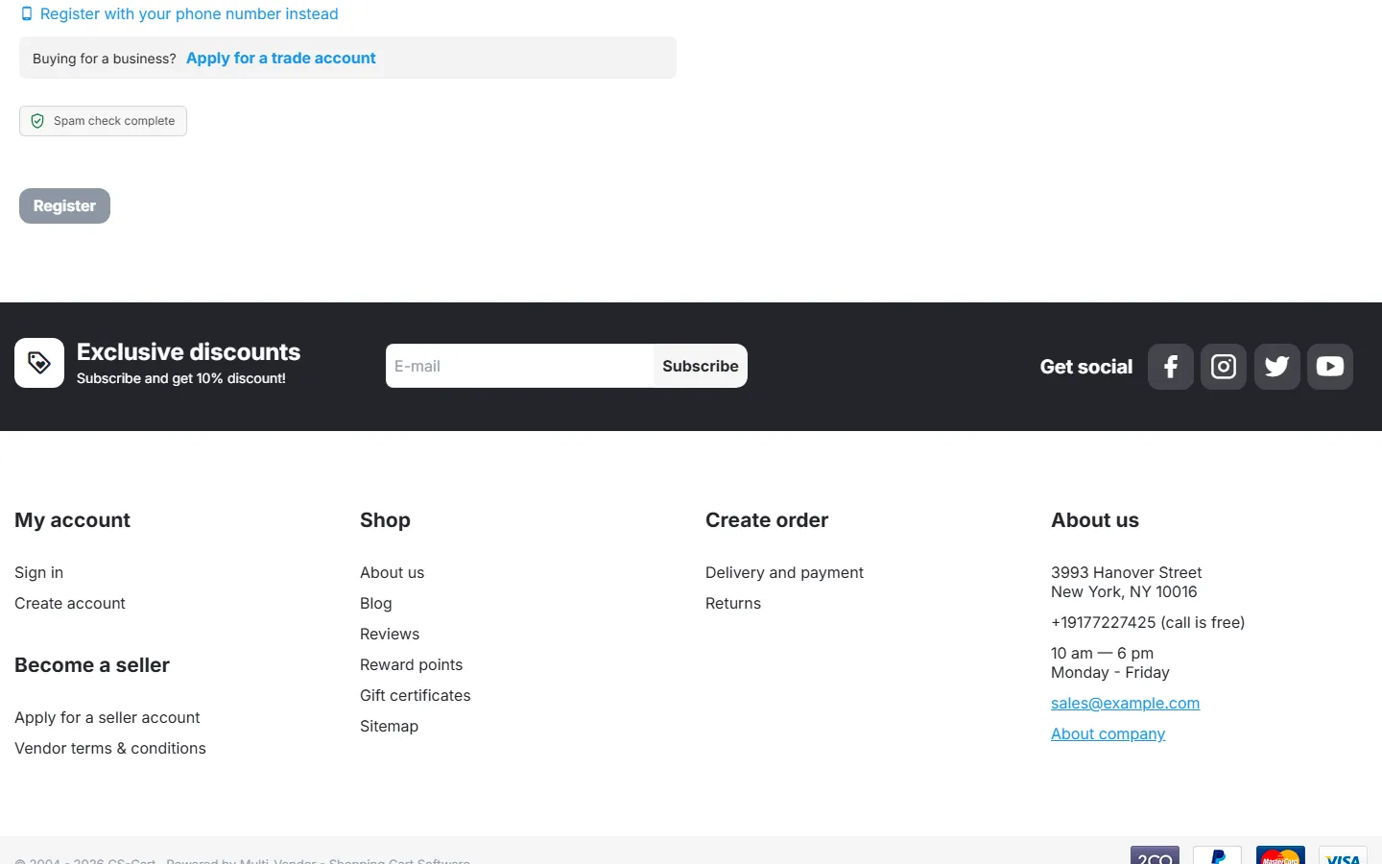The image size is (1382, 864).
Task: Open Gift certificates link
Action: [416, 696]
